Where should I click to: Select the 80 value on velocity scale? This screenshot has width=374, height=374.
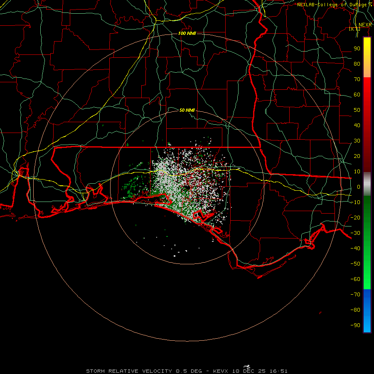[x=357, y=64]
